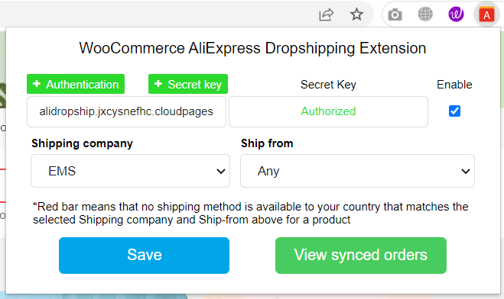Click the alidropship store URL input field
Image resolution: width=504 pixels, height=299 pixels.
coord(126,111)
